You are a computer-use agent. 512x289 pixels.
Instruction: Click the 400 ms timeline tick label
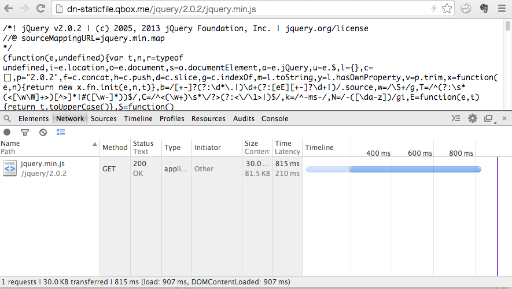(378, 153)
